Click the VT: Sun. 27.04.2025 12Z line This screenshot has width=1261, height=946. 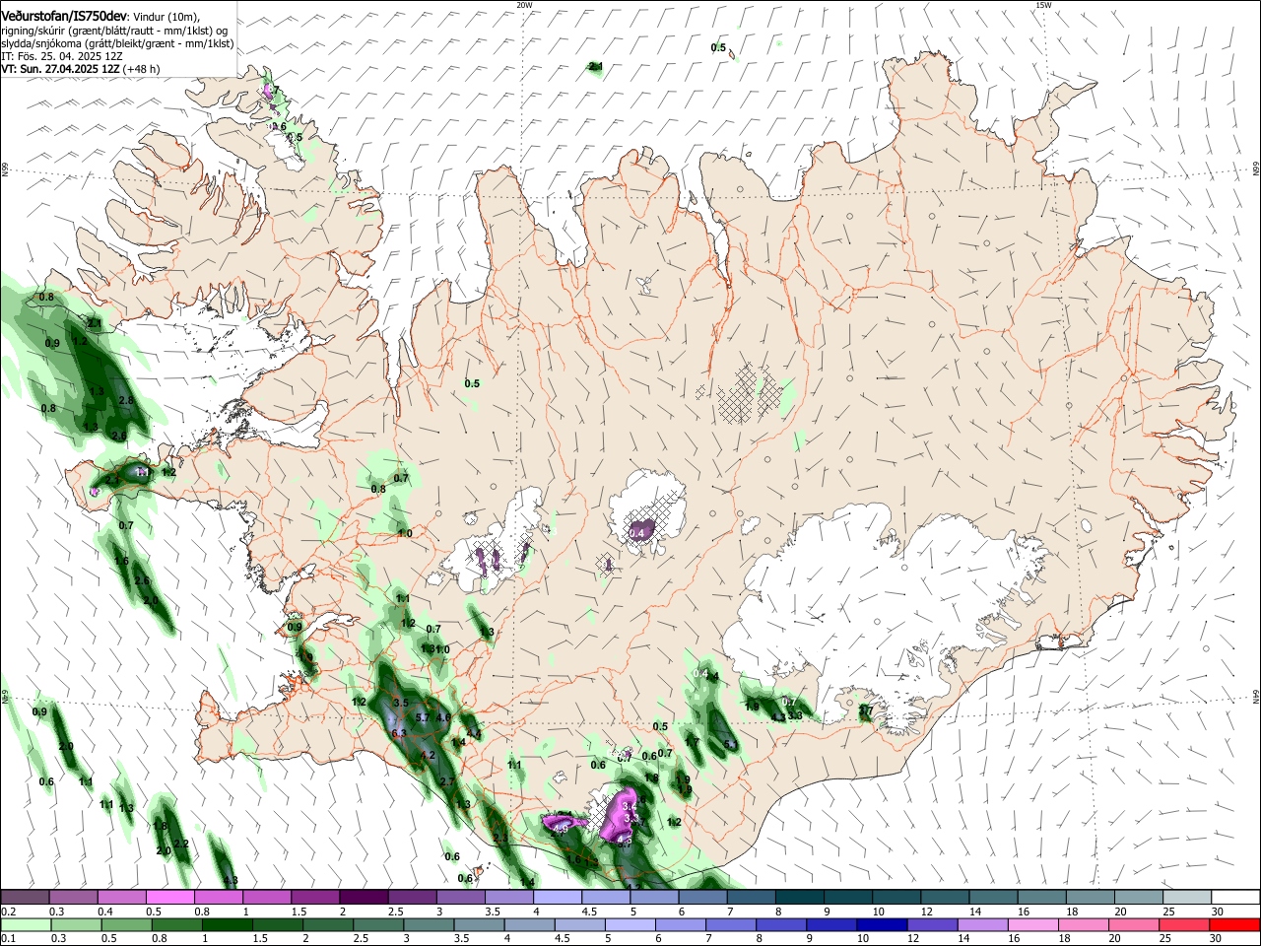click(x=60, y=69)
